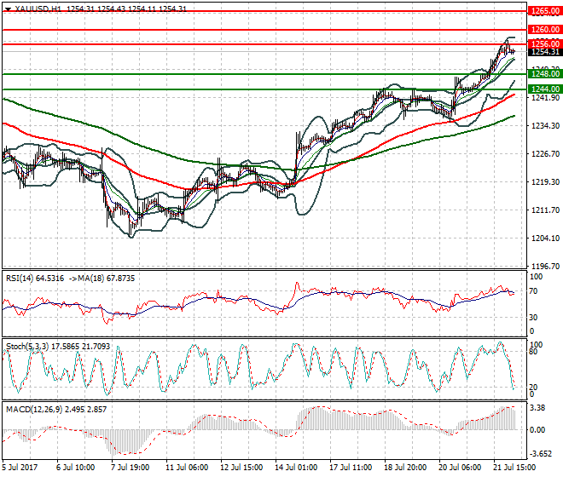Select the XAUUSD,H1 chart title text
Screen dimensions: 563x477
click(x=38, y=9)
